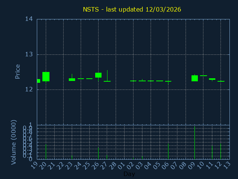The height and width of the screenshot is (179, 238).
Task: Click the green candlestick body at day 26
Action: point(98,75)
